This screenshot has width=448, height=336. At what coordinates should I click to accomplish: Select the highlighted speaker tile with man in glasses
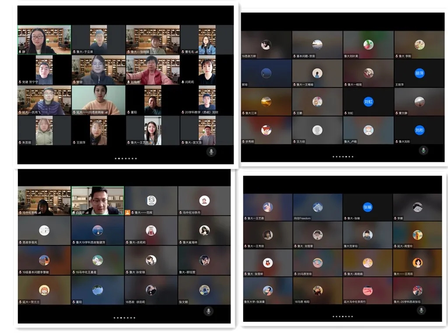click(x=98, y=201)
